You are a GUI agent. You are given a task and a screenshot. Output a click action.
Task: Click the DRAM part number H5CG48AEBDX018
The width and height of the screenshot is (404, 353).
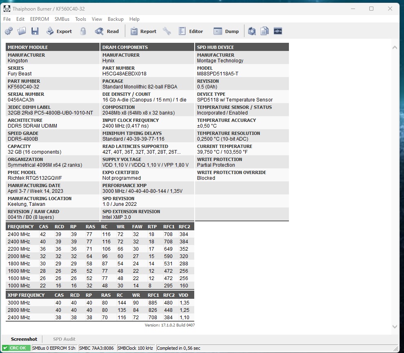tap(124, 74)
